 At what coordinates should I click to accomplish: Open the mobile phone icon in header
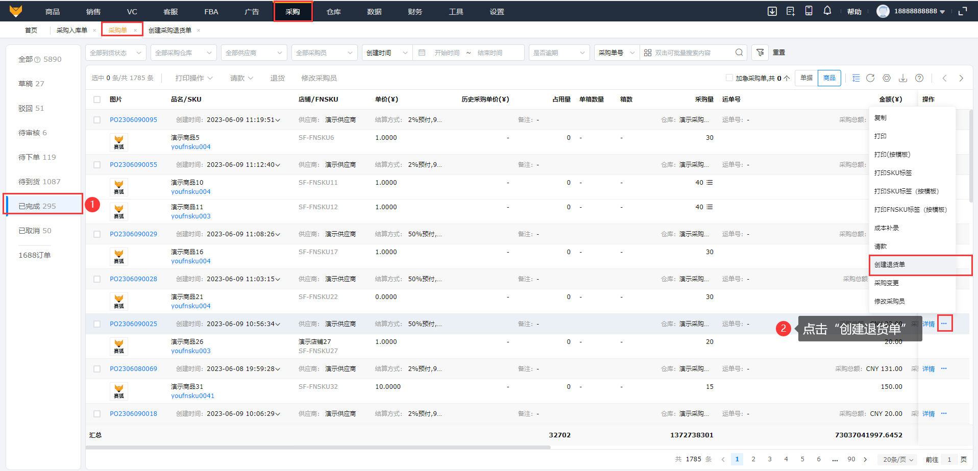809,11
